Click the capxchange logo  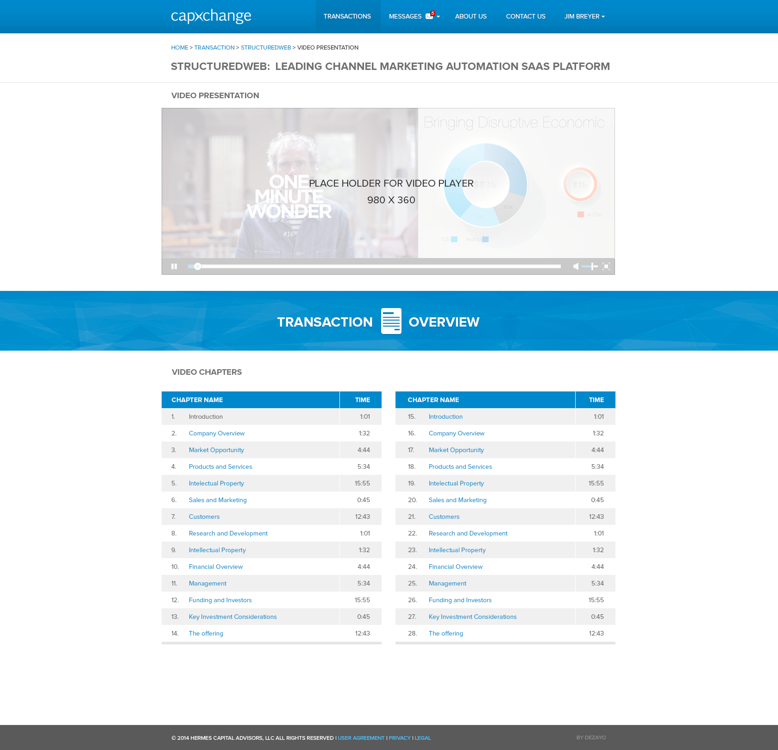tap(211, 16)
